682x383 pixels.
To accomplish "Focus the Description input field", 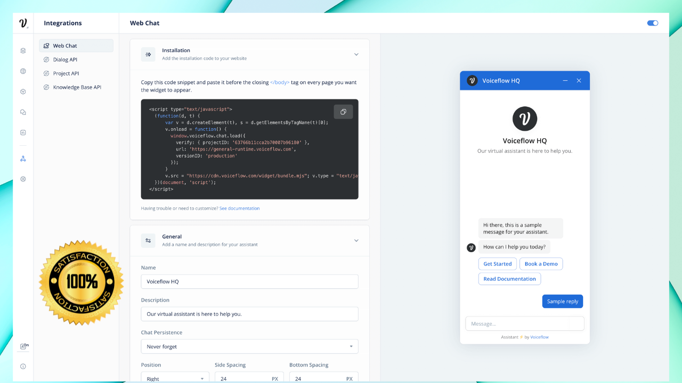I will point(250,314).
